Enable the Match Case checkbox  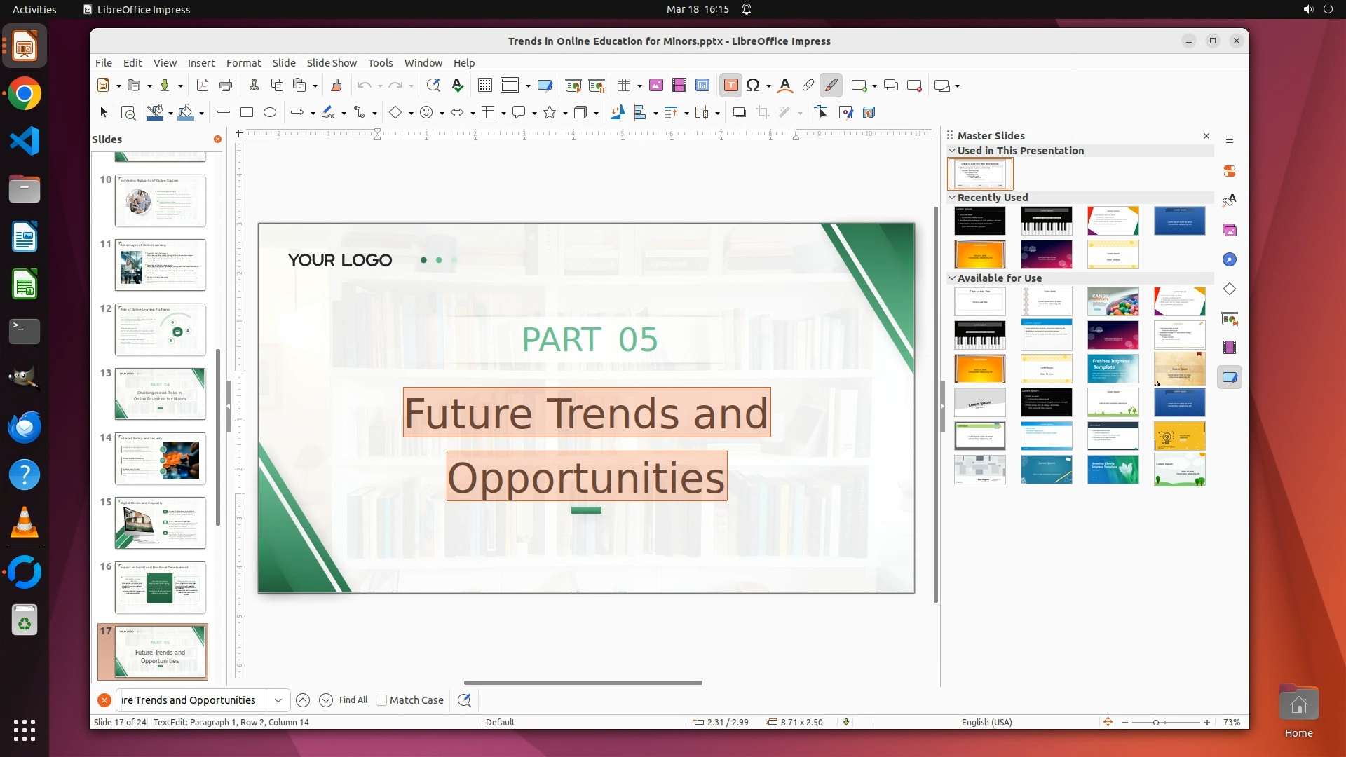pyautogui.click(x=381, y=700)
